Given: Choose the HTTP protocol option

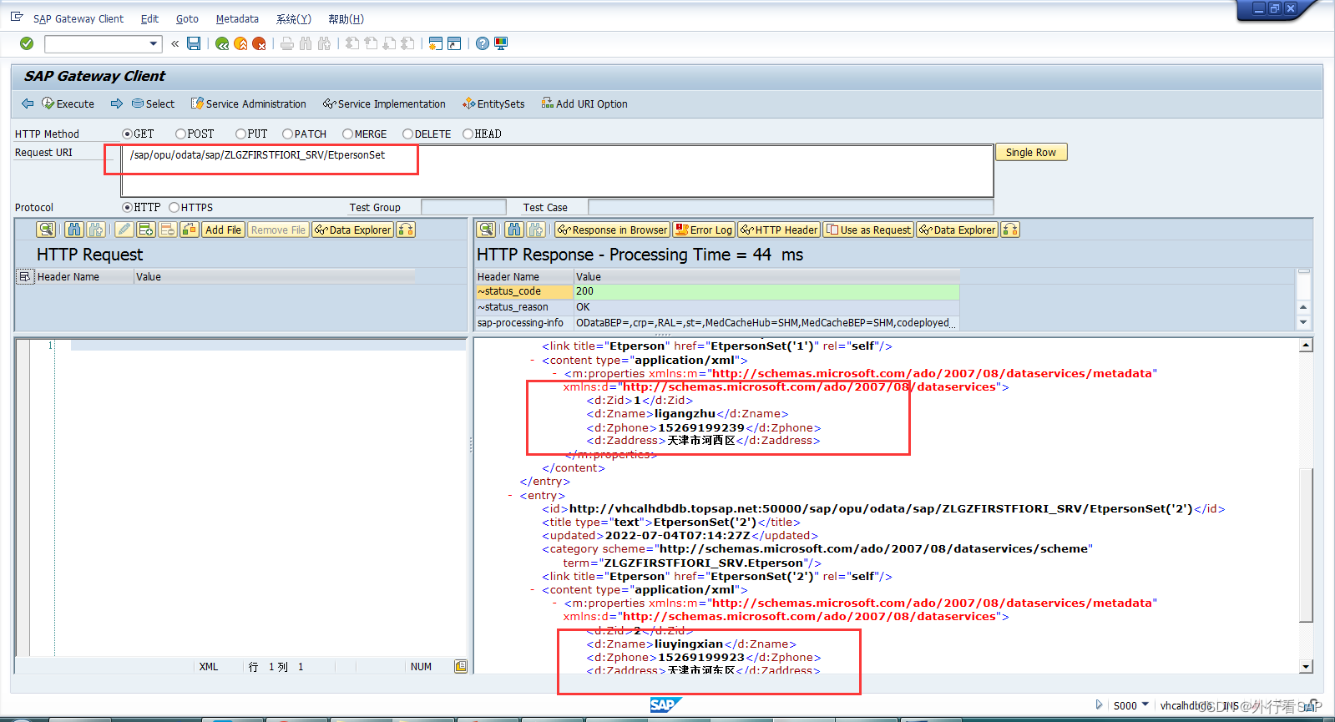Looking at the screenshot, I should [127, 207].
